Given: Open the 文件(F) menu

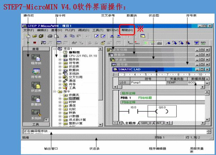Looking at the screenshot, I should point(29,30).
